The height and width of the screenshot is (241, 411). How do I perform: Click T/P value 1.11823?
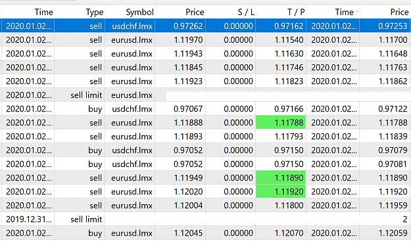tap(289, 81)
